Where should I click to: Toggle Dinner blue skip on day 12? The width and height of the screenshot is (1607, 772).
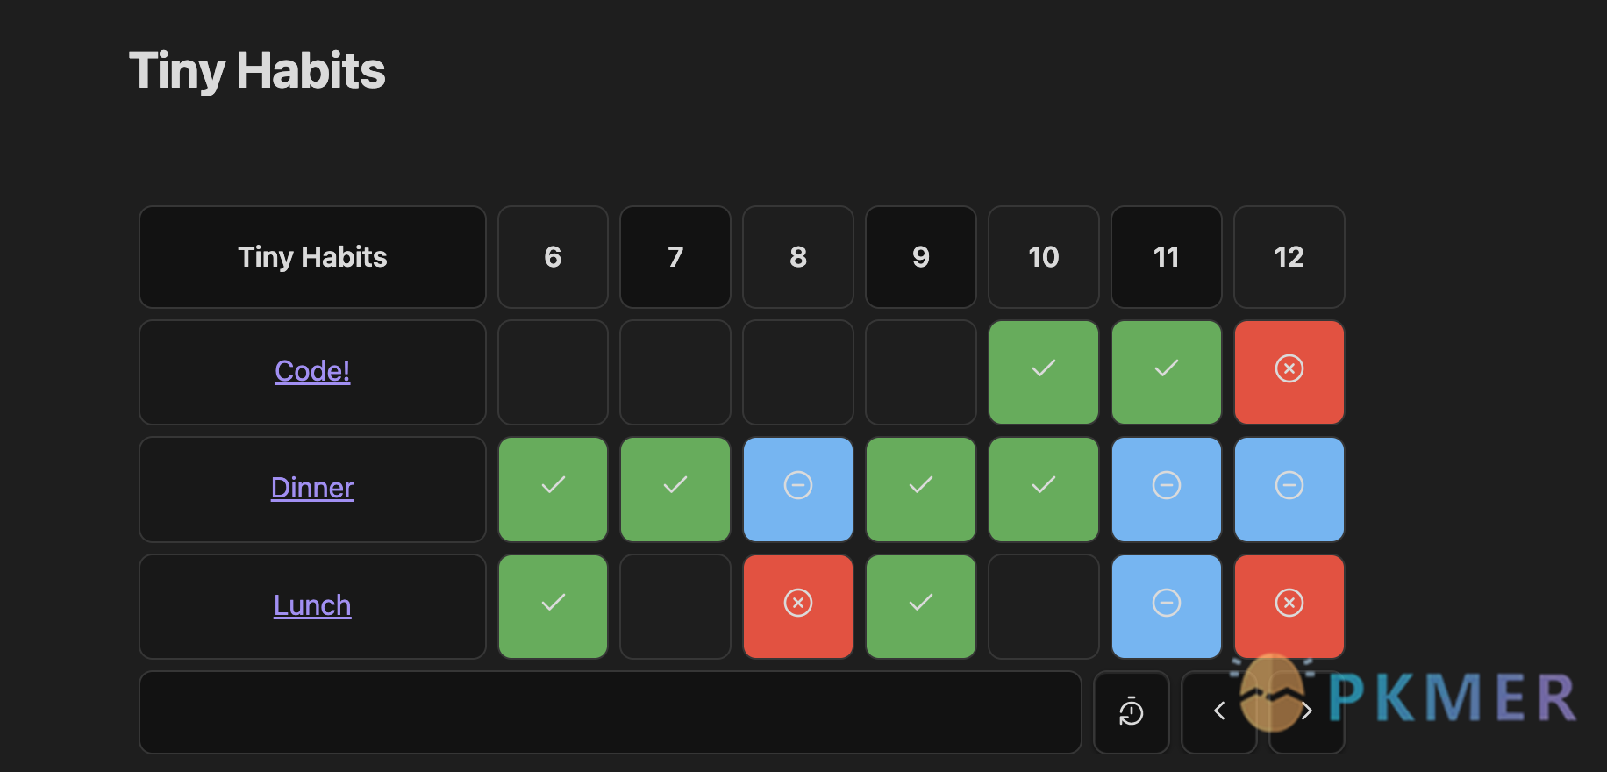(1289, 490)
